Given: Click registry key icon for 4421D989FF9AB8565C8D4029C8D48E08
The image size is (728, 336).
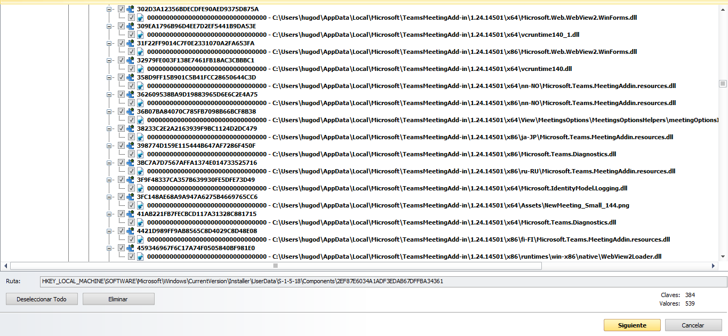Looking at the screenshot, I should [x=130, y=231].
